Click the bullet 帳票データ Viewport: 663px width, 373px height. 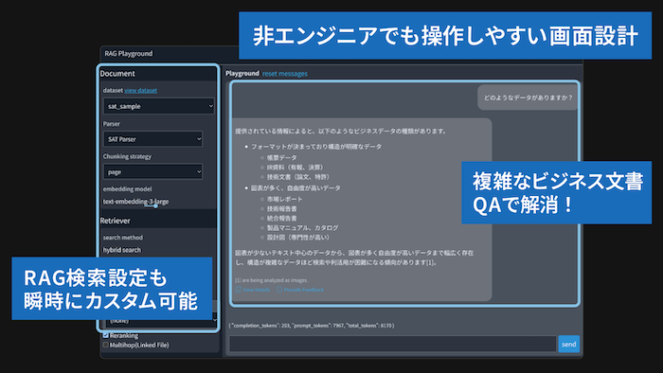[281, 157]
